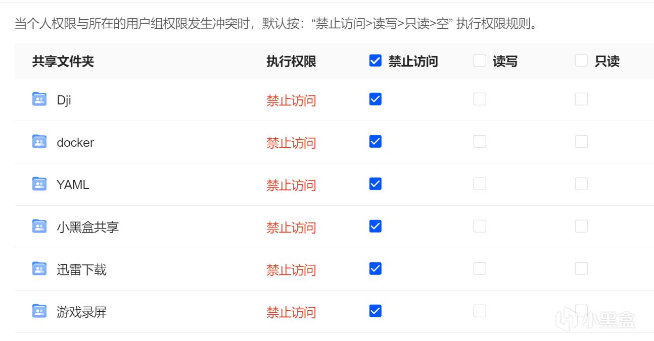This screenshot has height=341, width=654.
Task: Uncheck 禁止访问 for 游戏录屏
Action: coord(376,311)
